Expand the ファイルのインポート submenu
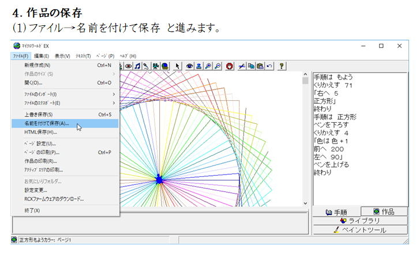 (x=65, y=95)
